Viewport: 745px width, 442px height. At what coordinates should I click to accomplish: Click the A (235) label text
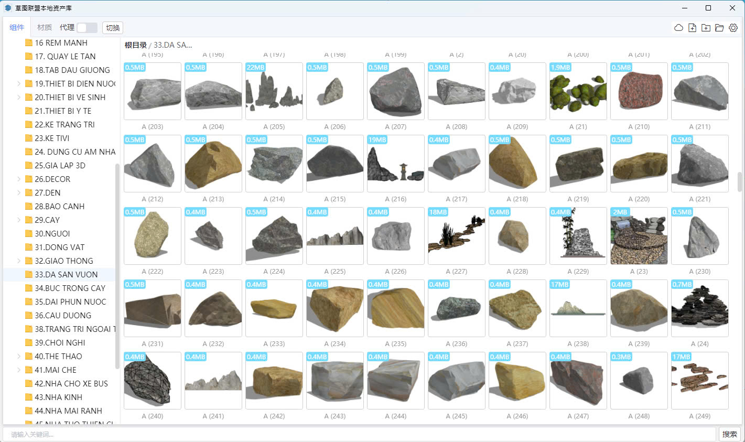[396, 344]
